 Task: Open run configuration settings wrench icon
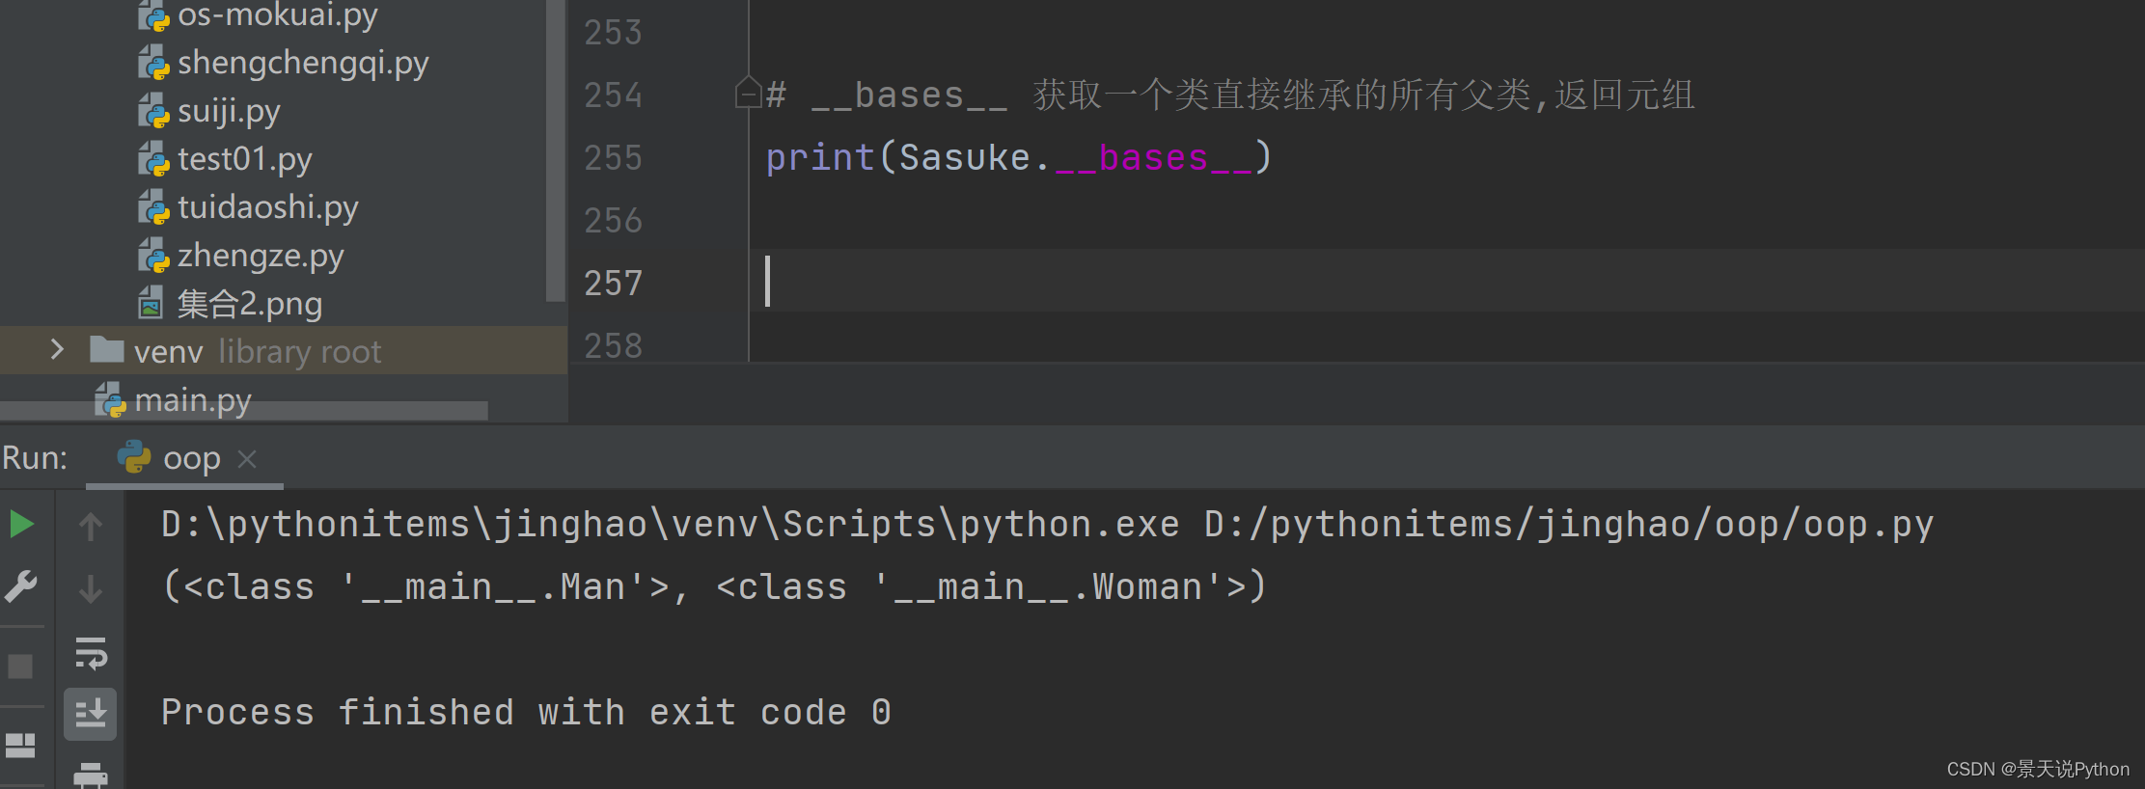click(21, 586)
